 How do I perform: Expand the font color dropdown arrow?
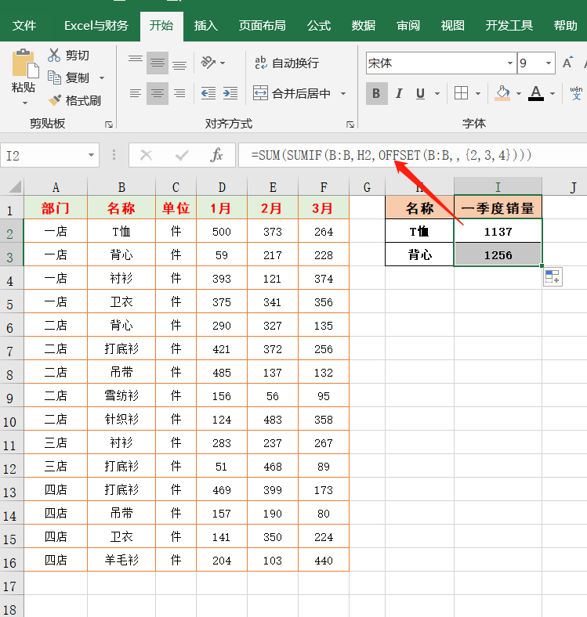tap(553, 94)
